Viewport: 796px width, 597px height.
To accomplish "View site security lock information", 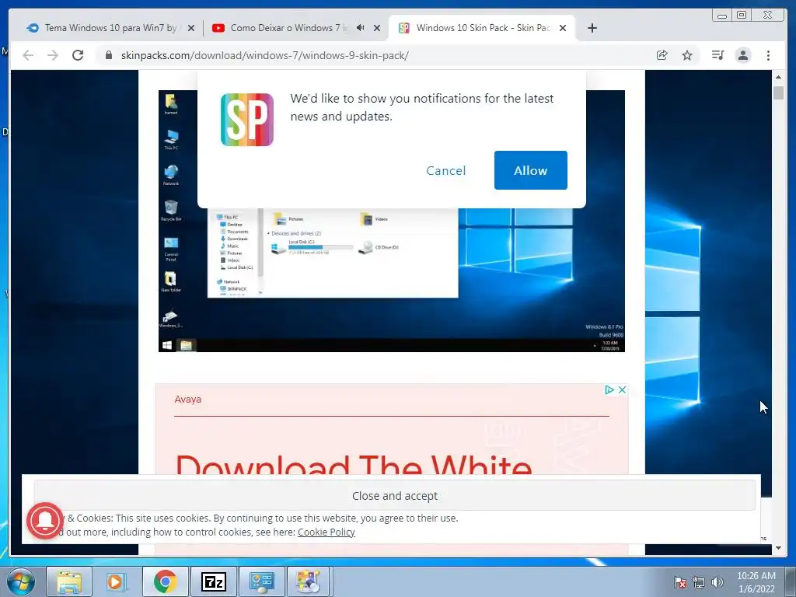I will pos(108,55).
